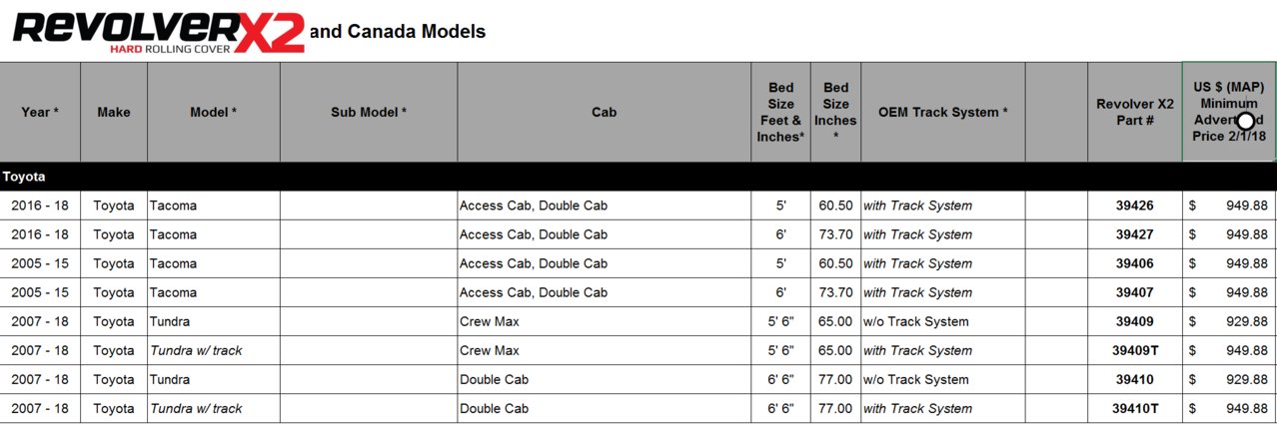
Task: Select the 'w/o Track System' cell for 39410
Action: 943,379
